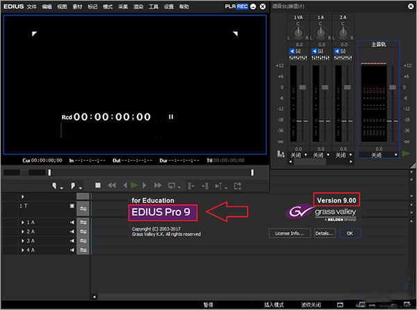417x310 pixels.
Task: Step back one frame in the player
Action: [x=125, y=185]
